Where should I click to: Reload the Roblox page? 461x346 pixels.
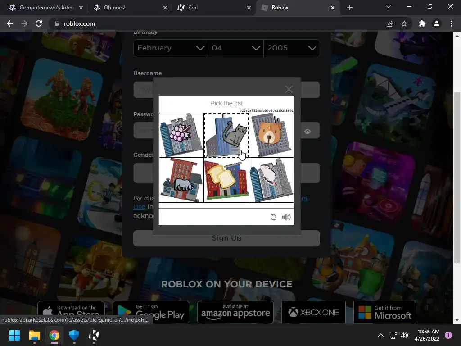pyautogui.click(x=39, y=23)
